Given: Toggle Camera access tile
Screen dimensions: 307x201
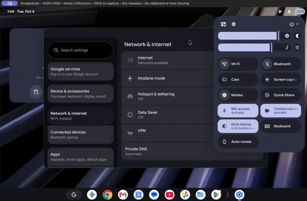Looking at the screenshot, I should 281,111.
